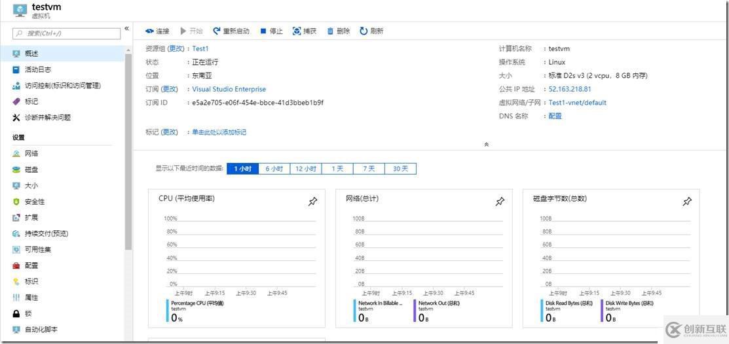The width and height of the screenshot is (729, 344).
Task: Refresh the page with 刷新
Action: point(371,31)
